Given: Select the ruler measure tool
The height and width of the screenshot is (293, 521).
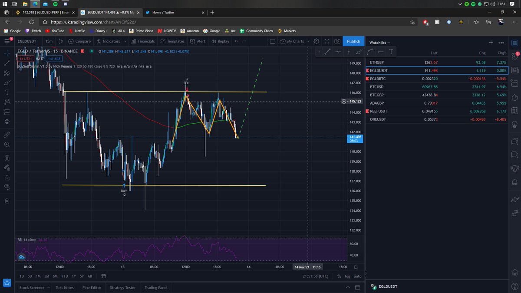Looking at the screenshot, I should pos(7,135).
